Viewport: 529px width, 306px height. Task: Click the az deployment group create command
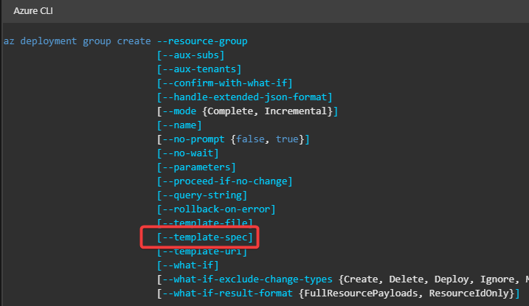coord(77,41)
